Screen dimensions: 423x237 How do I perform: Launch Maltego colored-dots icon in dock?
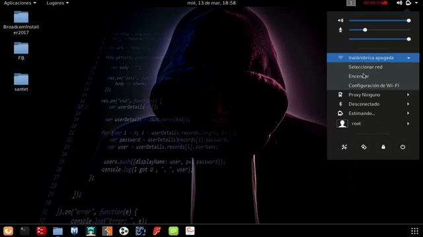coord(124,231)
